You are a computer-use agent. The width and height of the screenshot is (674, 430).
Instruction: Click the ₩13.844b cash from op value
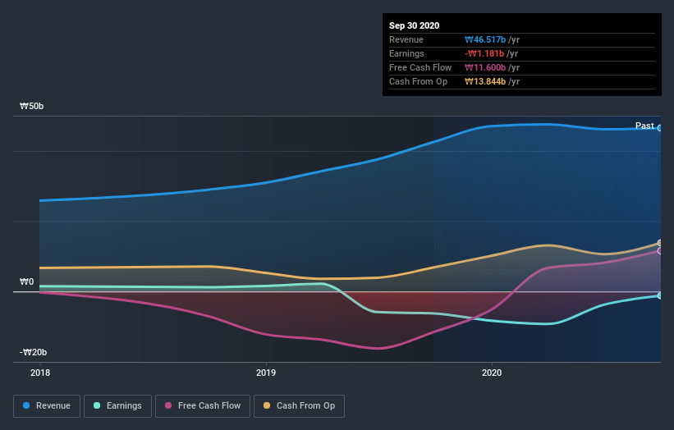[485, 81]
